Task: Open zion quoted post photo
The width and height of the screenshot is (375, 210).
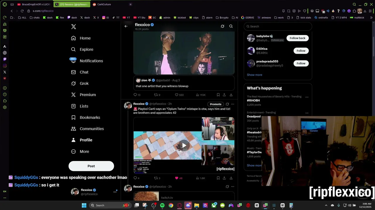Action: point(184,53)
